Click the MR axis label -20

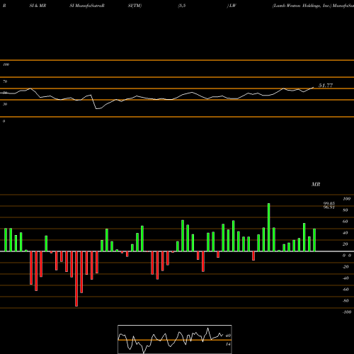point(346,267)
